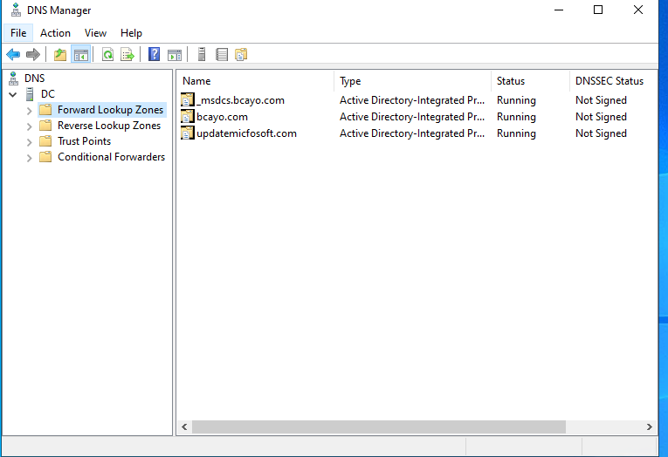Open the Action menu
Viewport: 668px width, 457px height.
point(55,33)
